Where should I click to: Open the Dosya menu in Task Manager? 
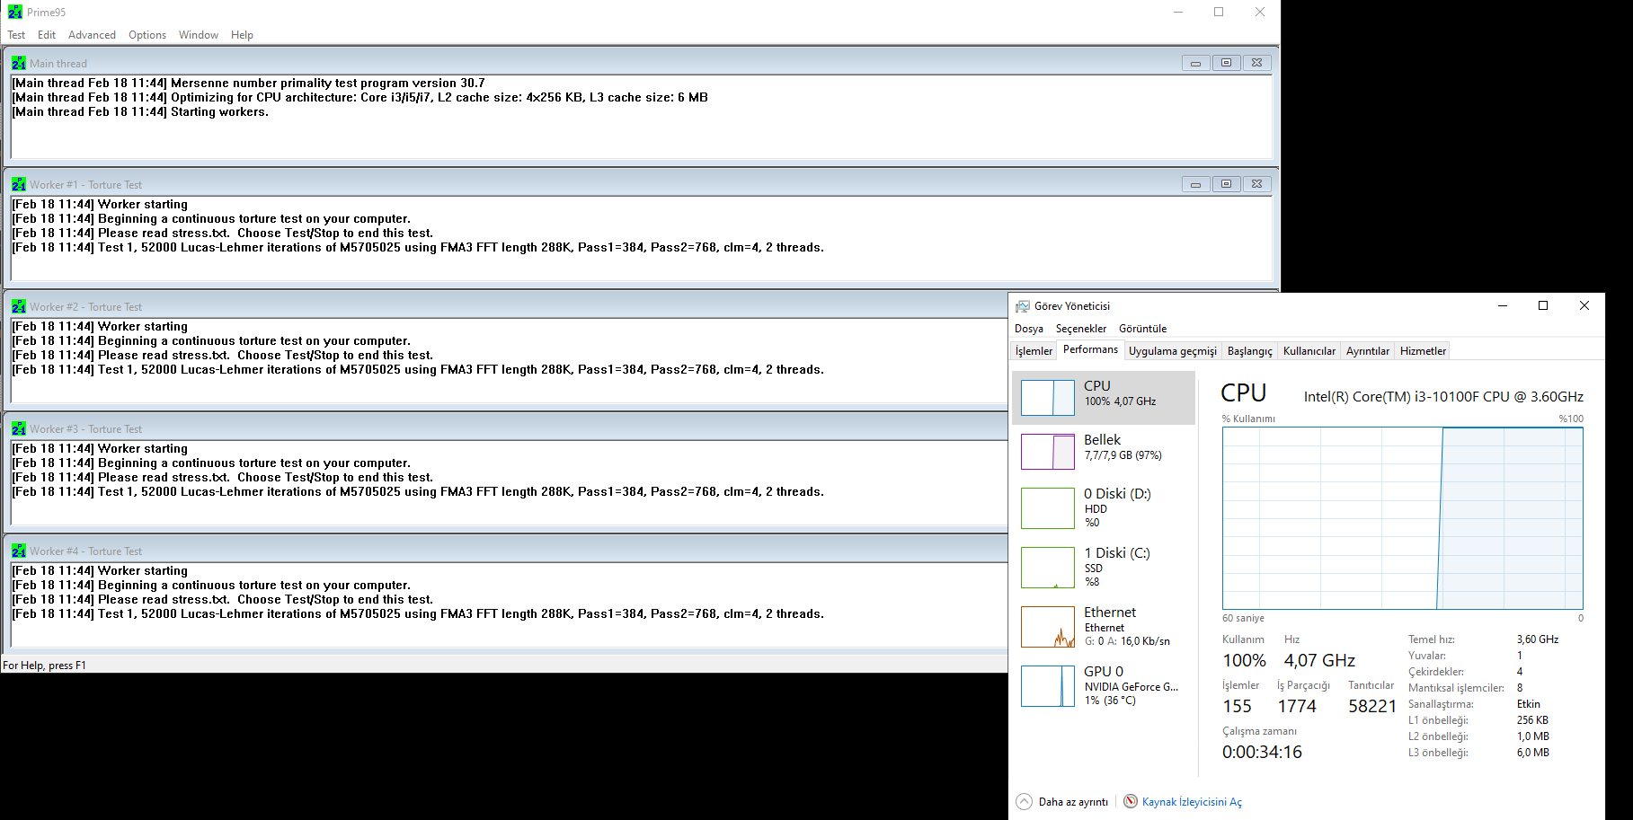[1029, 329]
